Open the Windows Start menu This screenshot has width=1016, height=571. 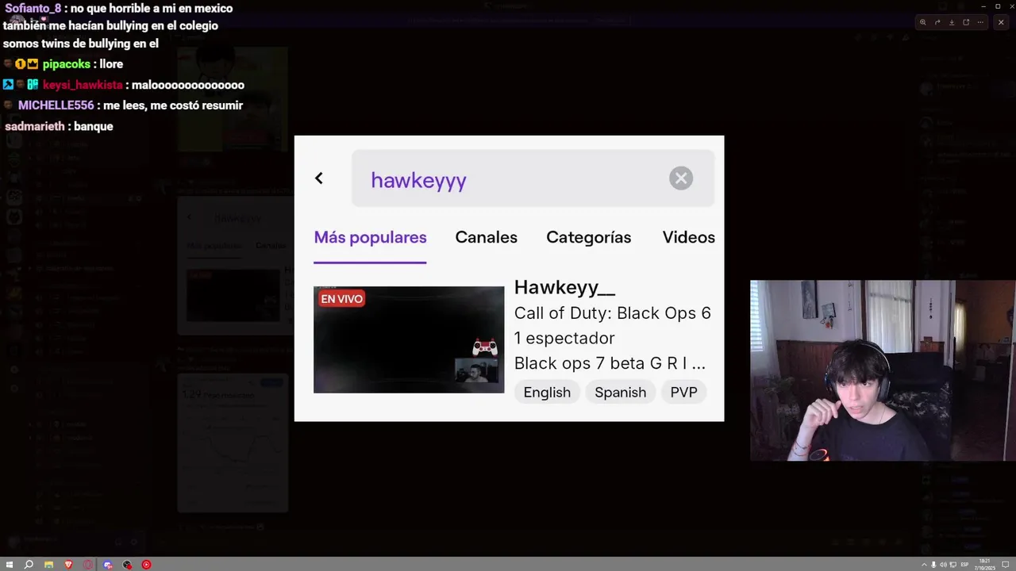[x=10, y=565]
